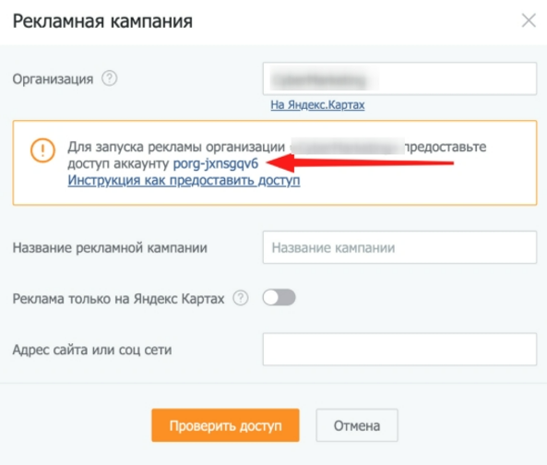This screenshot has height=465, width=547.
Task: Open the На Яндекс.Картах link
Action: [x=317, y=104]
